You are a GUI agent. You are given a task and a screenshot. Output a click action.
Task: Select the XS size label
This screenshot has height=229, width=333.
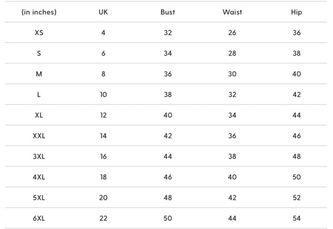(39, 33)
